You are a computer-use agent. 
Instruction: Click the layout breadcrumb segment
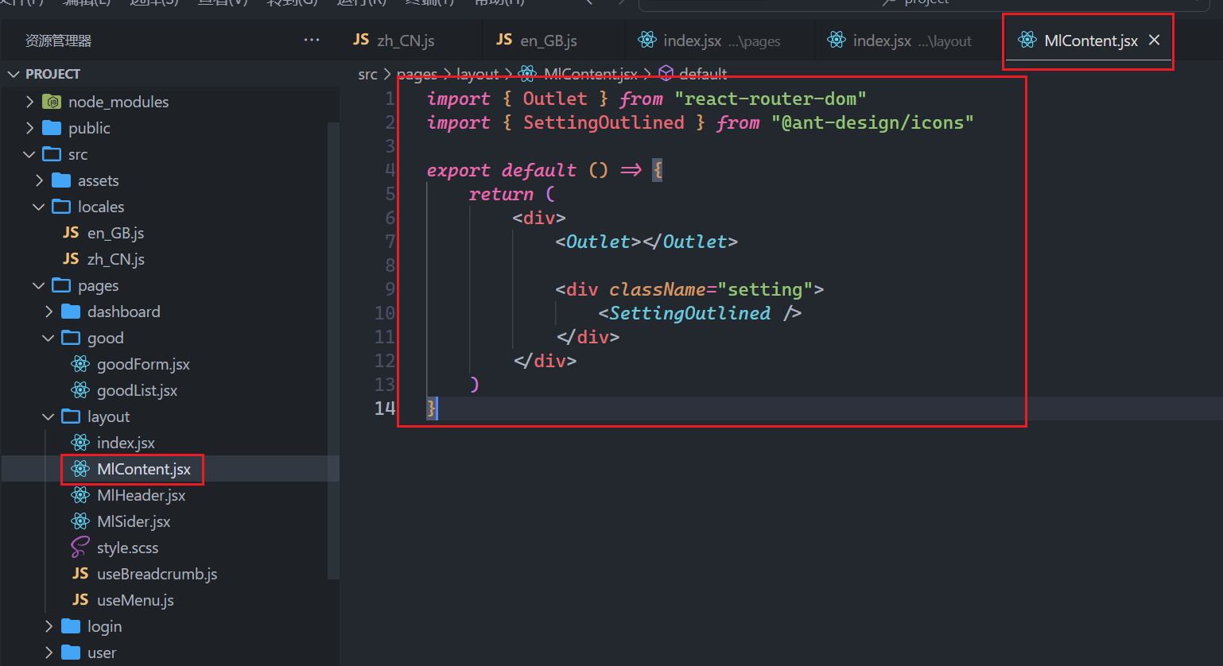[x=478, y=74]
